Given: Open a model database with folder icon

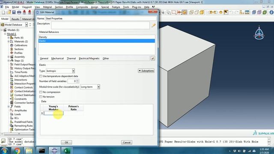Looking at the screenshot, I should (9, 12).
